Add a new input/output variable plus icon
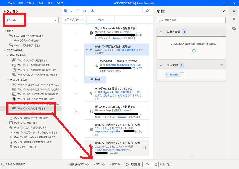The height and width of the screenshot is (169, 239). point(194,51)
